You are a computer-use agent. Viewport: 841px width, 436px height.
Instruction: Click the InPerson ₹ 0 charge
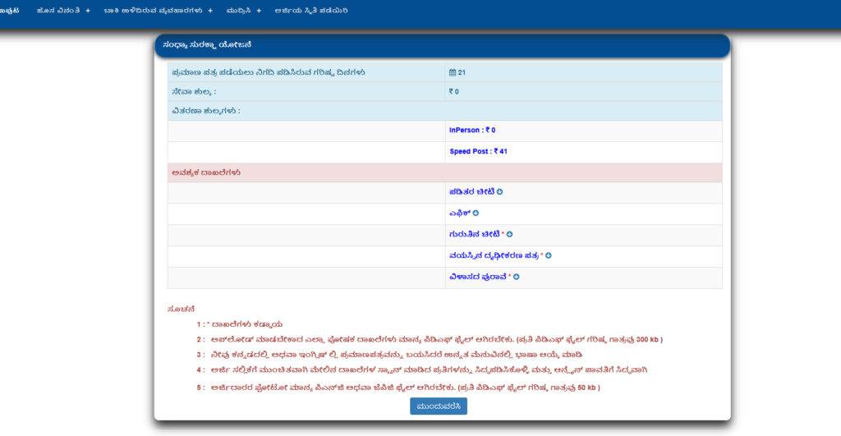coord(472,131)
